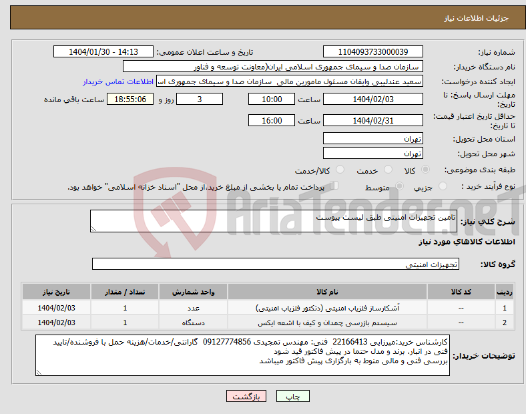Click the نام کالا column header
Viewport: 526px width, 414px height.
327,292
